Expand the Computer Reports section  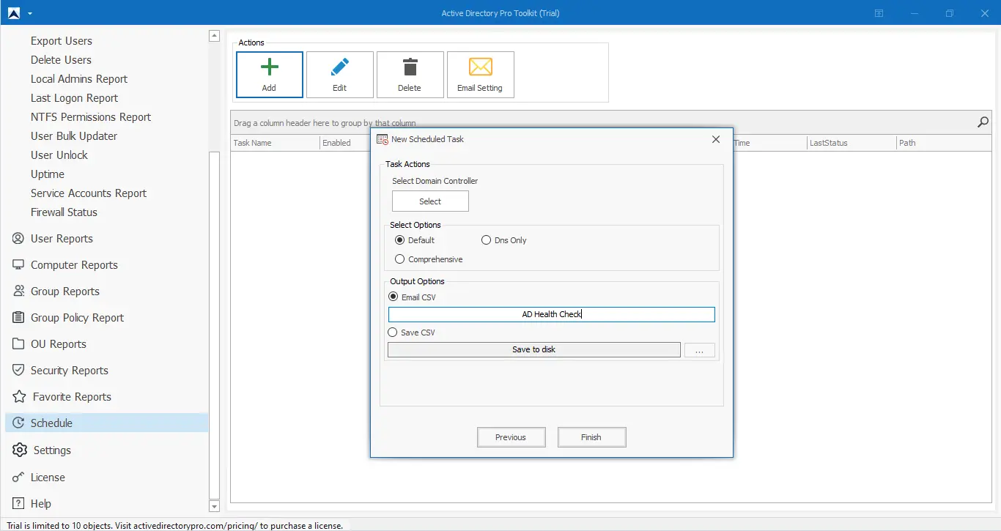(x=74, y=265)
